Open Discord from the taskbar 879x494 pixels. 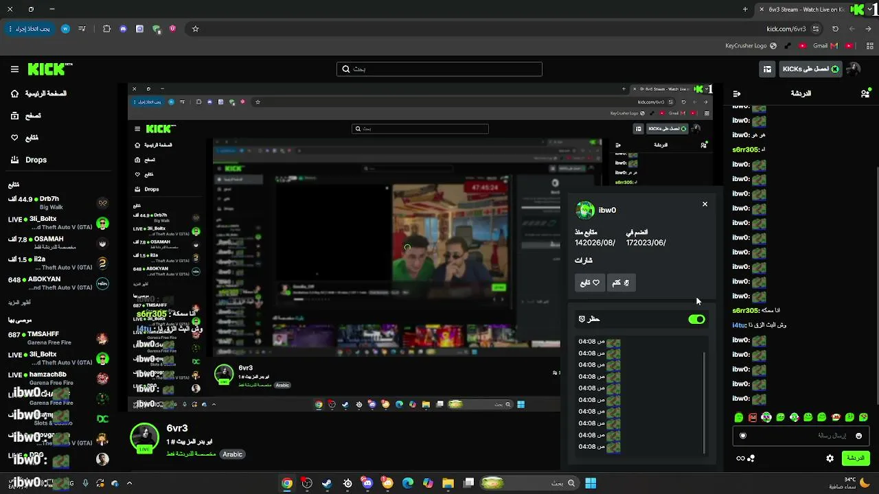coord(367,483)
